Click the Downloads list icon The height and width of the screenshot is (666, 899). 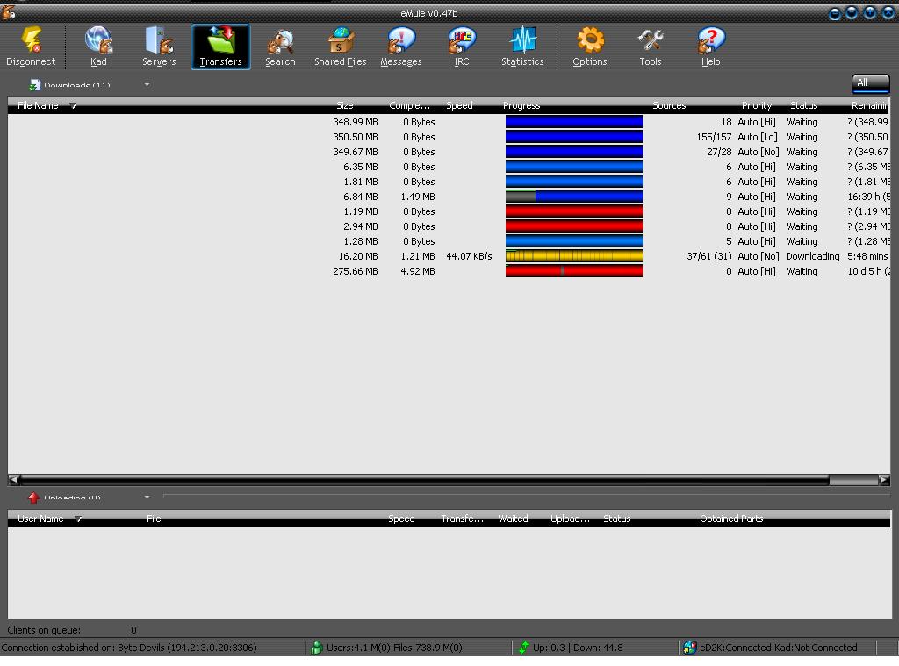(x=35, y=85)
